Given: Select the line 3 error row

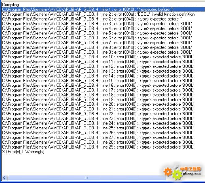Looking at the screenshot, I should point(97,24).
